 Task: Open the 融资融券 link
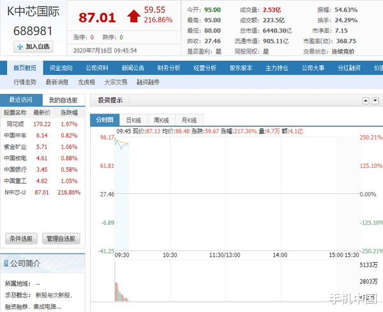point(148,82)
